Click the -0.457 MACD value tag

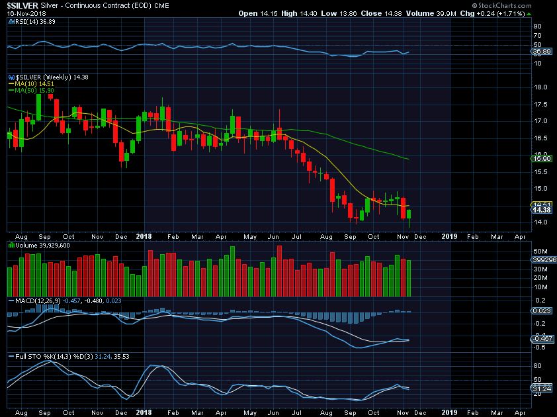pyautogui.click(x=542, y=338)
